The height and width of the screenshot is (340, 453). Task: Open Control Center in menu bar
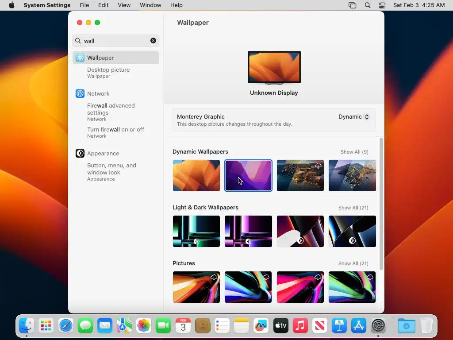click(382, 5)
